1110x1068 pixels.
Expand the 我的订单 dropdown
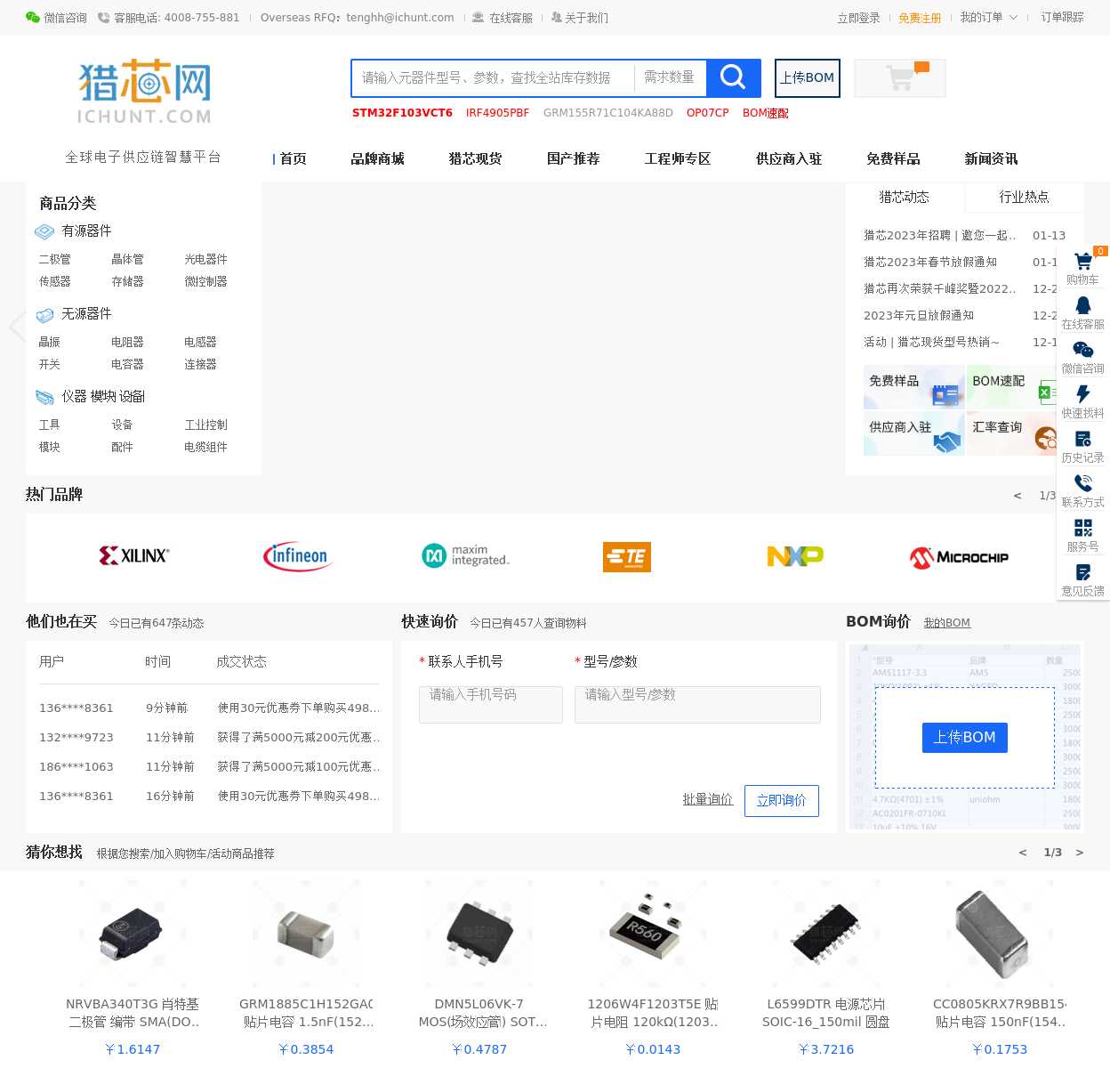pyautogui.click(x=989, y=17)
